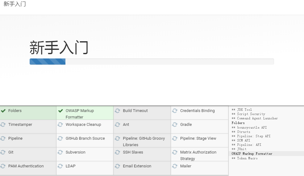Select the Credentials Binding plugin label

[197, 111]
